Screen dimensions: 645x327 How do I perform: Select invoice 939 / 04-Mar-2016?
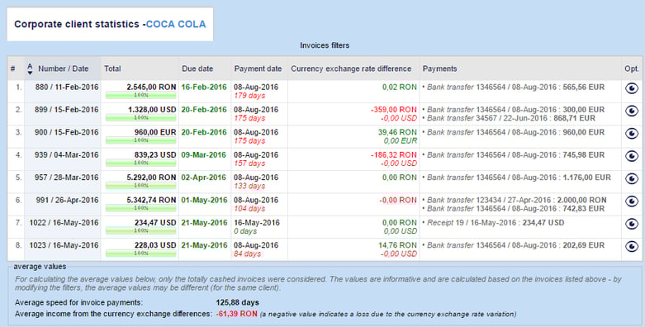pos(67,155)
